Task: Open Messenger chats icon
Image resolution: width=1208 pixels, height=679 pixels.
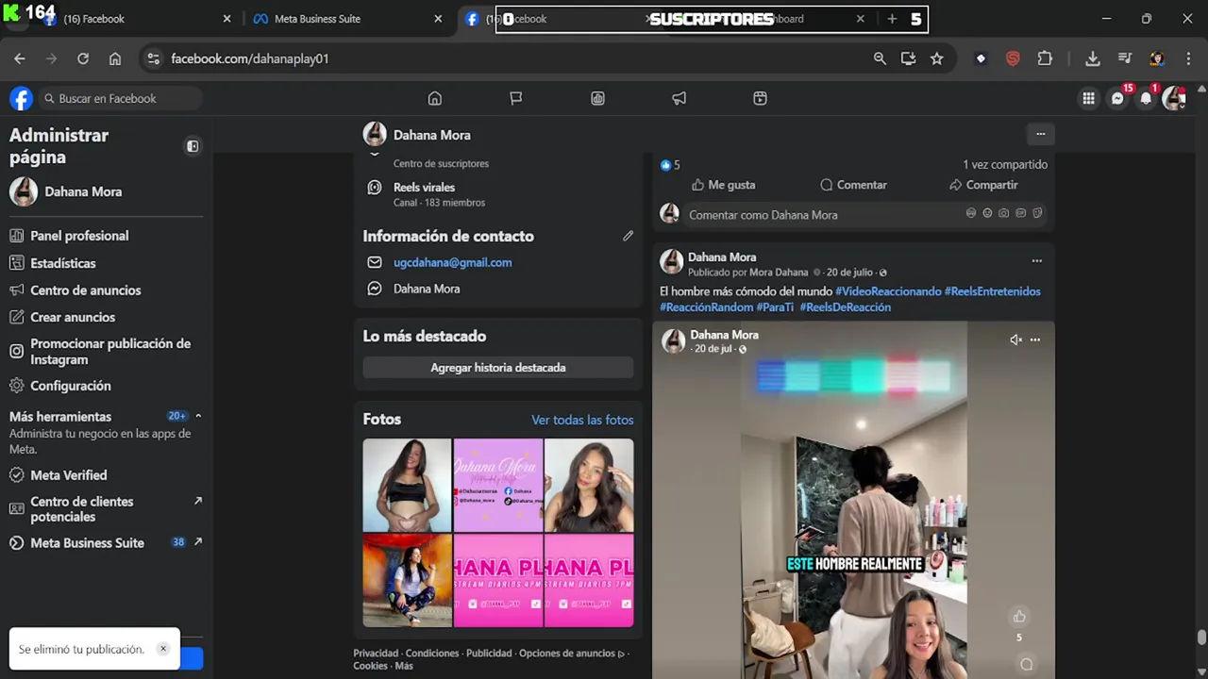Action: coord(1117,98)
